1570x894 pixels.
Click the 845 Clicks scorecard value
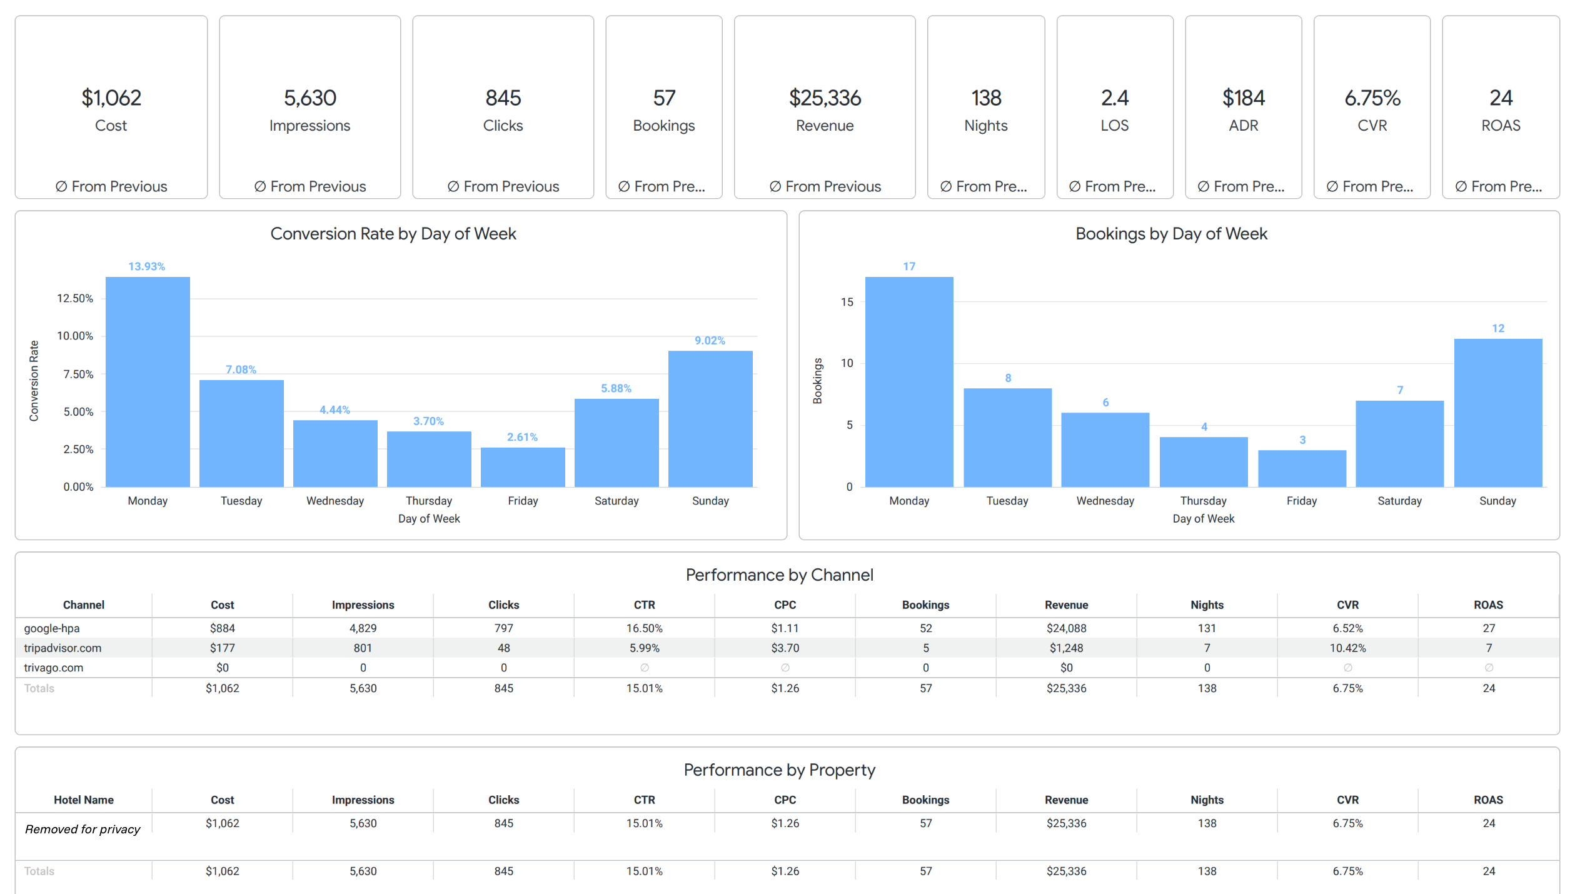[503, 98]
